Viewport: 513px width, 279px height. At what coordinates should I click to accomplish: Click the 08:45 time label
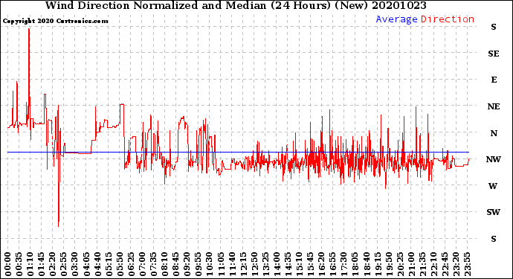coord(176,264)
